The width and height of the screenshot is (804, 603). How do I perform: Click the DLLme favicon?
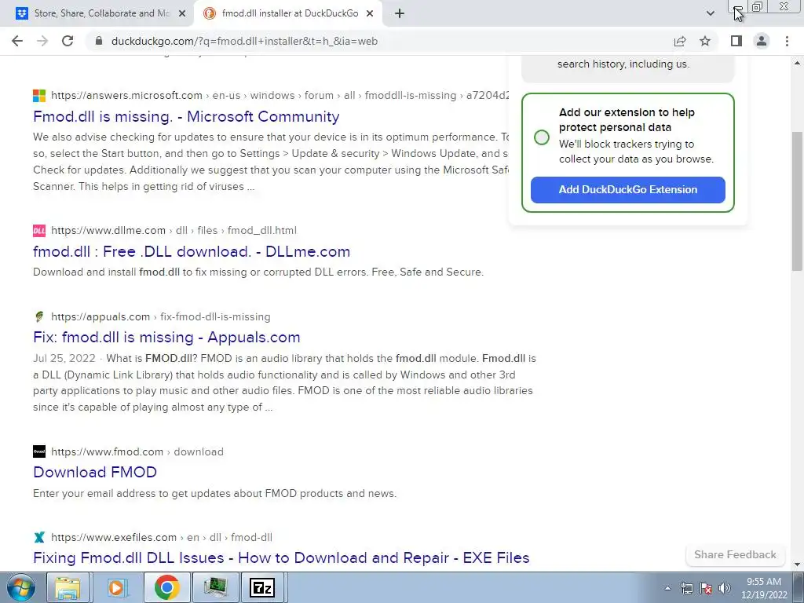pos(39,230)
